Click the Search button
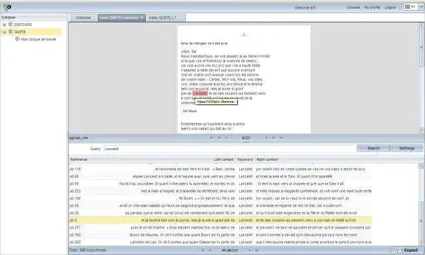 [x=373, y=148]
